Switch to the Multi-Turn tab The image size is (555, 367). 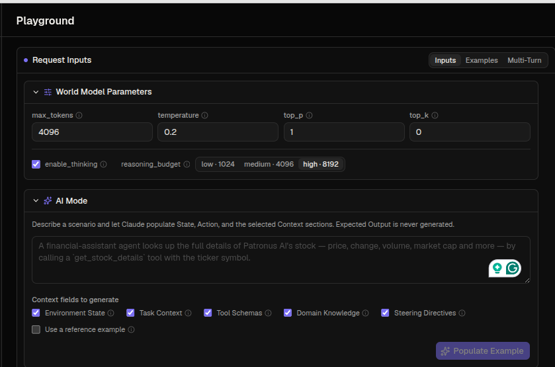point(524,60)
